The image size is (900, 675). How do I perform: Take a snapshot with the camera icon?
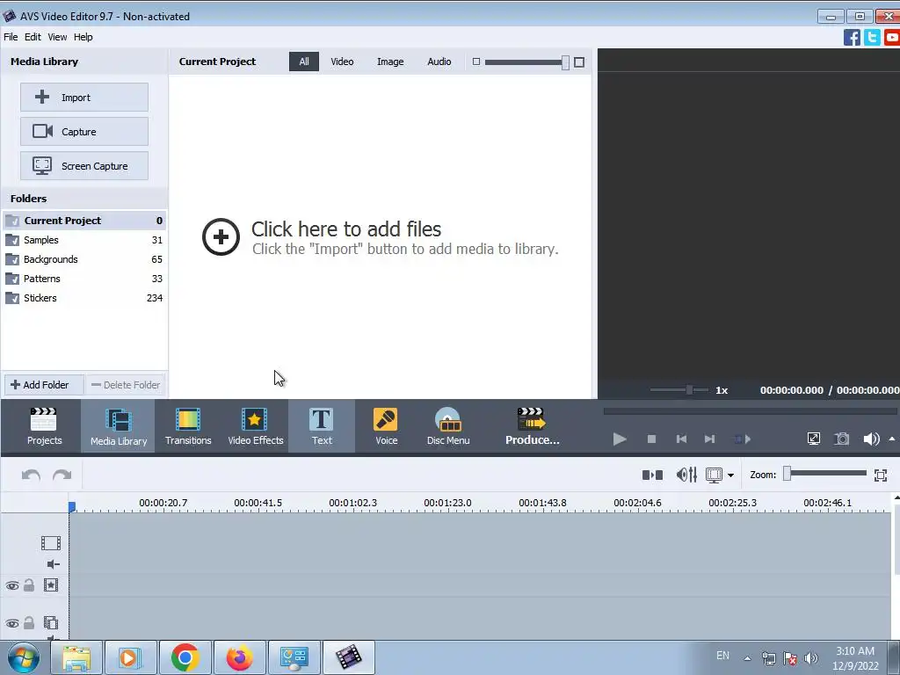pyautogui.click(x=841, y=439)
